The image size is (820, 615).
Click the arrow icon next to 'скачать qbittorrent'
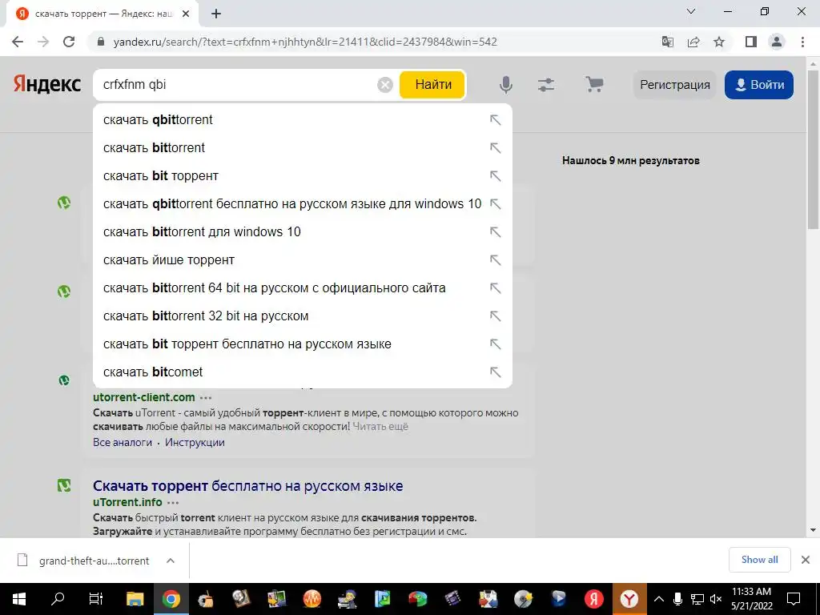[495, 120]
